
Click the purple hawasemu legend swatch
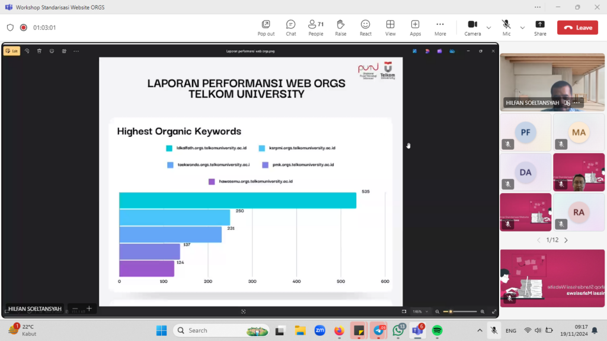click(212, 182)
